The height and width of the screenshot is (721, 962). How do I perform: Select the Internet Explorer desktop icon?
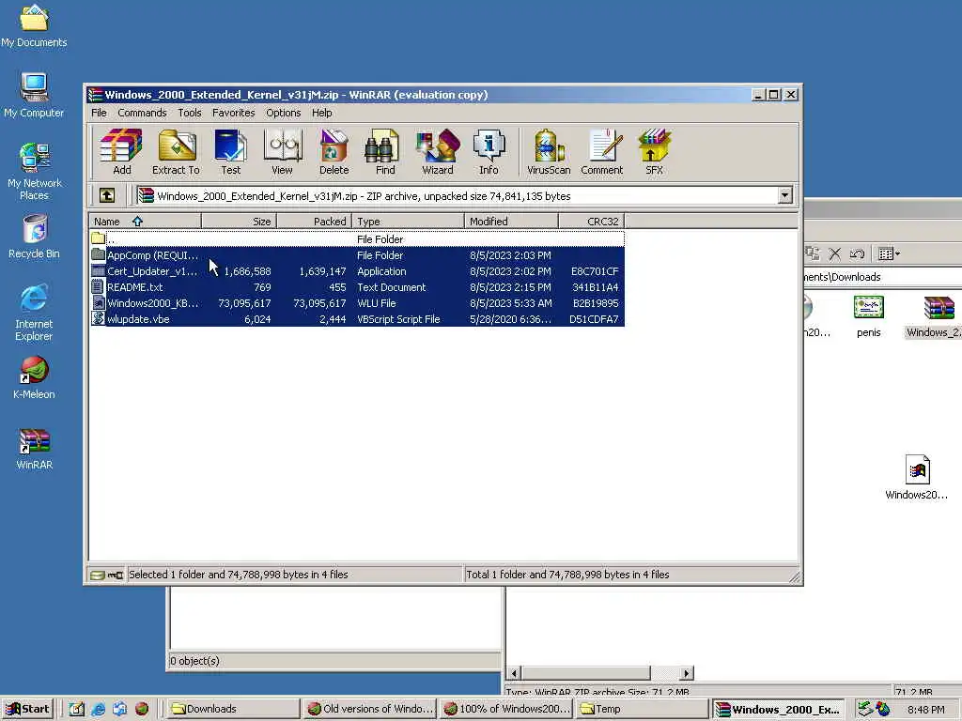34,312
